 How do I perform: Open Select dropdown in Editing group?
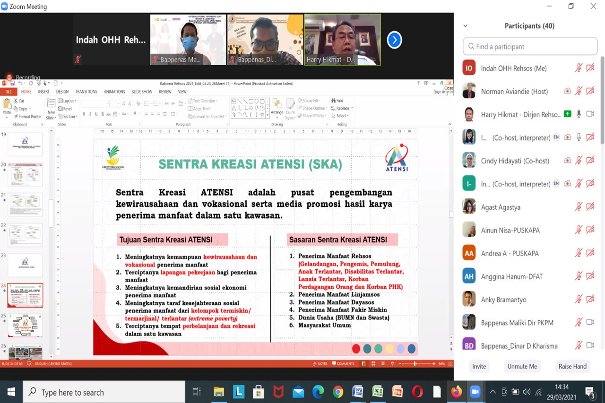(340, 116)
